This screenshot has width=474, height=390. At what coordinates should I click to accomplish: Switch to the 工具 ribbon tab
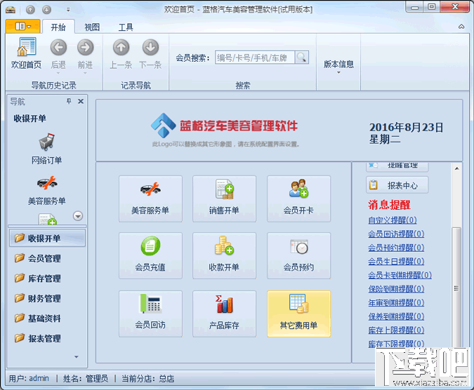[x=126, y=27]
